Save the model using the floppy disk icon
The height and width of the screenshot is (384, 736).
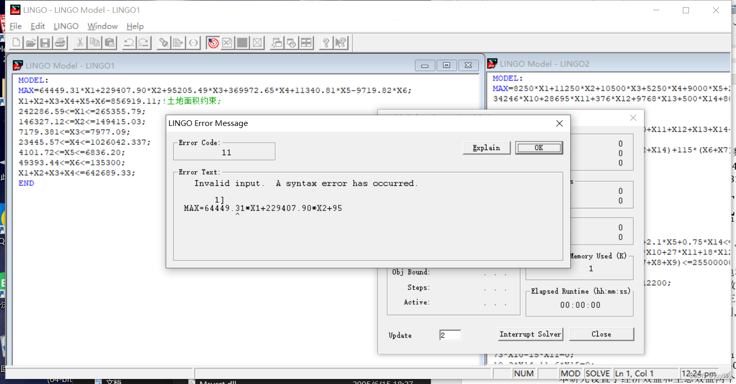(45, 42)
